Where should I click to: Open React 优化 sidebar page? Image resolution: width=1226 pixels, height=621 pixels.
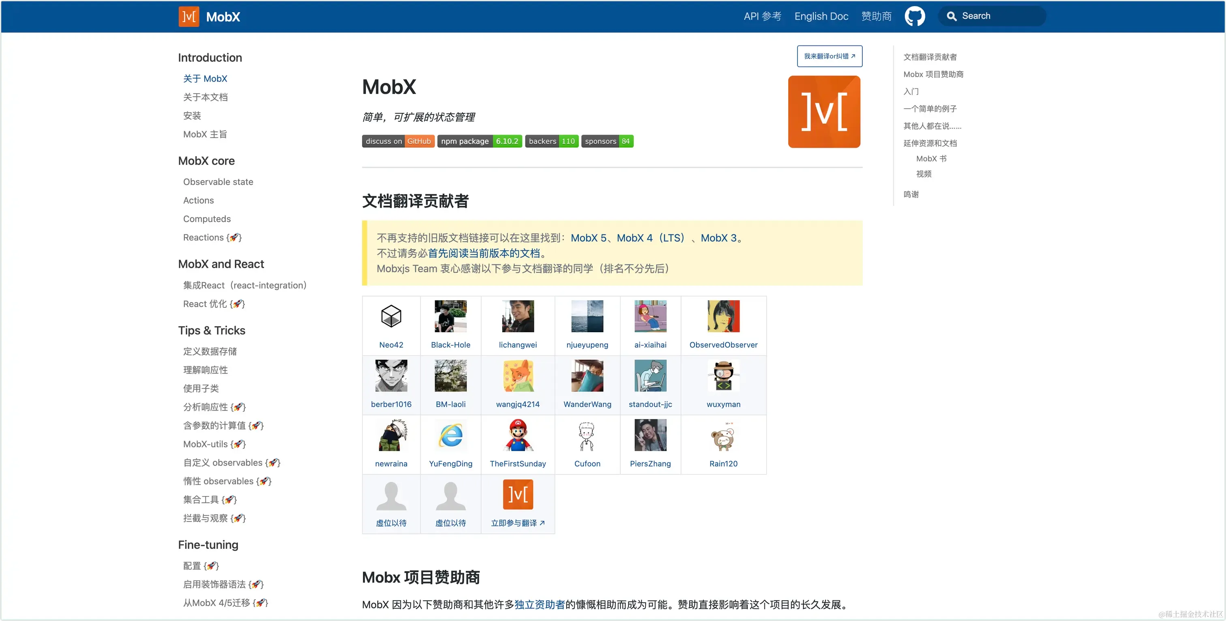pos(214,304)
